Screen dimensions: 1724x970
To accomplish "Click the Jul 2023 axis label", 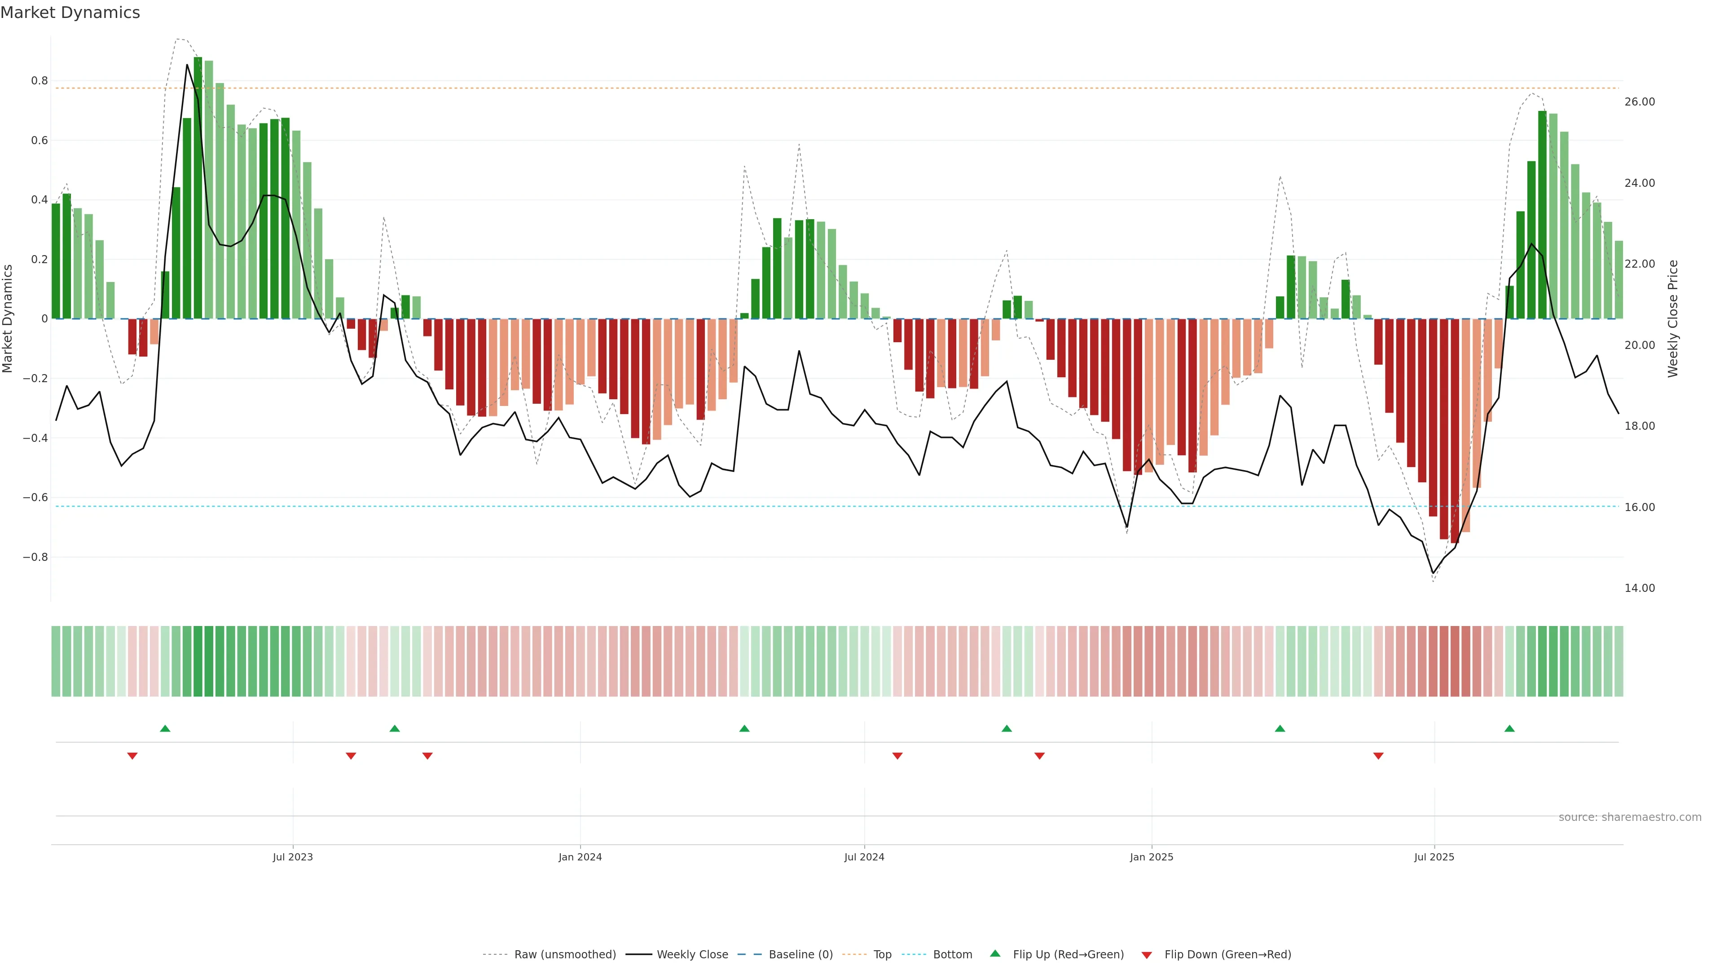I will 292,857.
